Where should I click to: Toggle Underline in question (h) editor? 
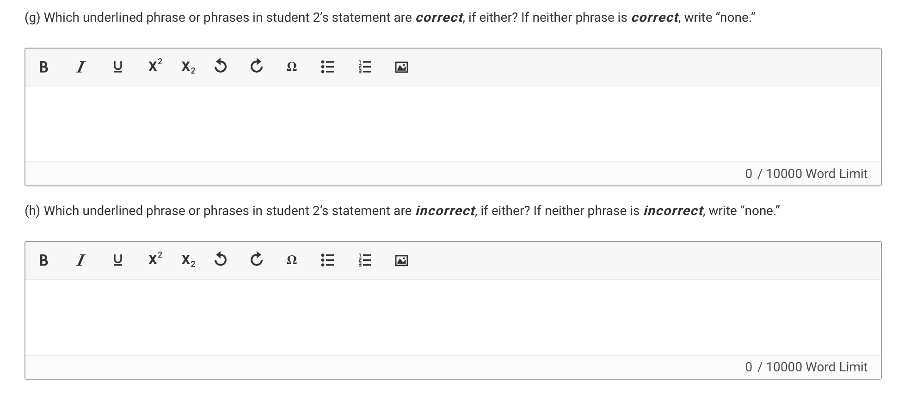pyautogui.click(x=117, y=260)
